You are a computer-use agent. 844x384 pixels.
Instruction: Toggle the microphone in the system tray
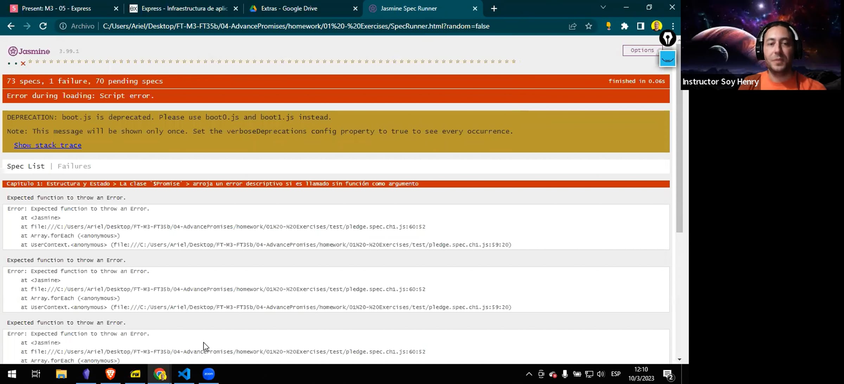565,374
